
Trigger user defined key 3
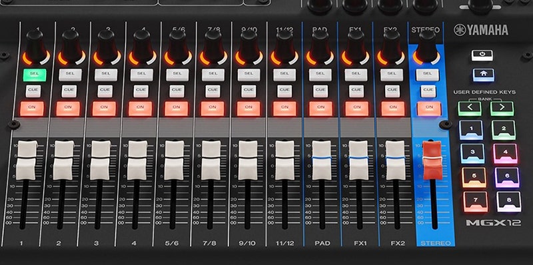click(472, 153)
